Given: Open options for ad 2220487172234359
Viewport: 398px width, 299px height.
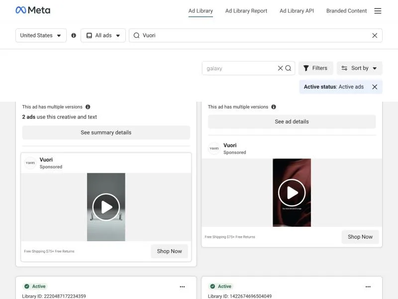Looking at the screenshot, I should [x=182, y=287].
